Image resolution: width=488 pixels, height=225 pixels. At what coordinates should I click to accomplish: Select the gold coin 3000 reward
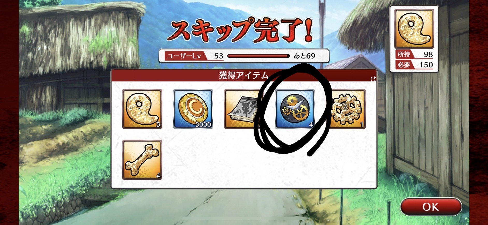(193, 109)
